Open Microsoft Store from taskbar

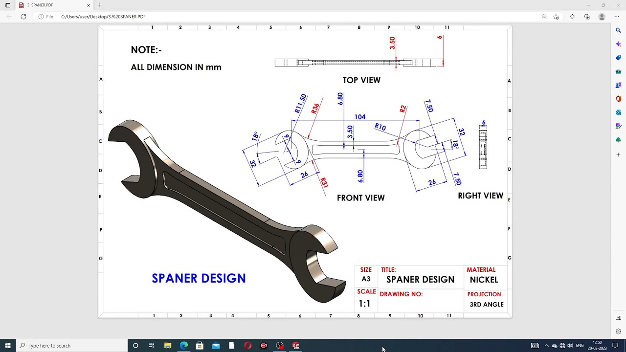(200, 346)
